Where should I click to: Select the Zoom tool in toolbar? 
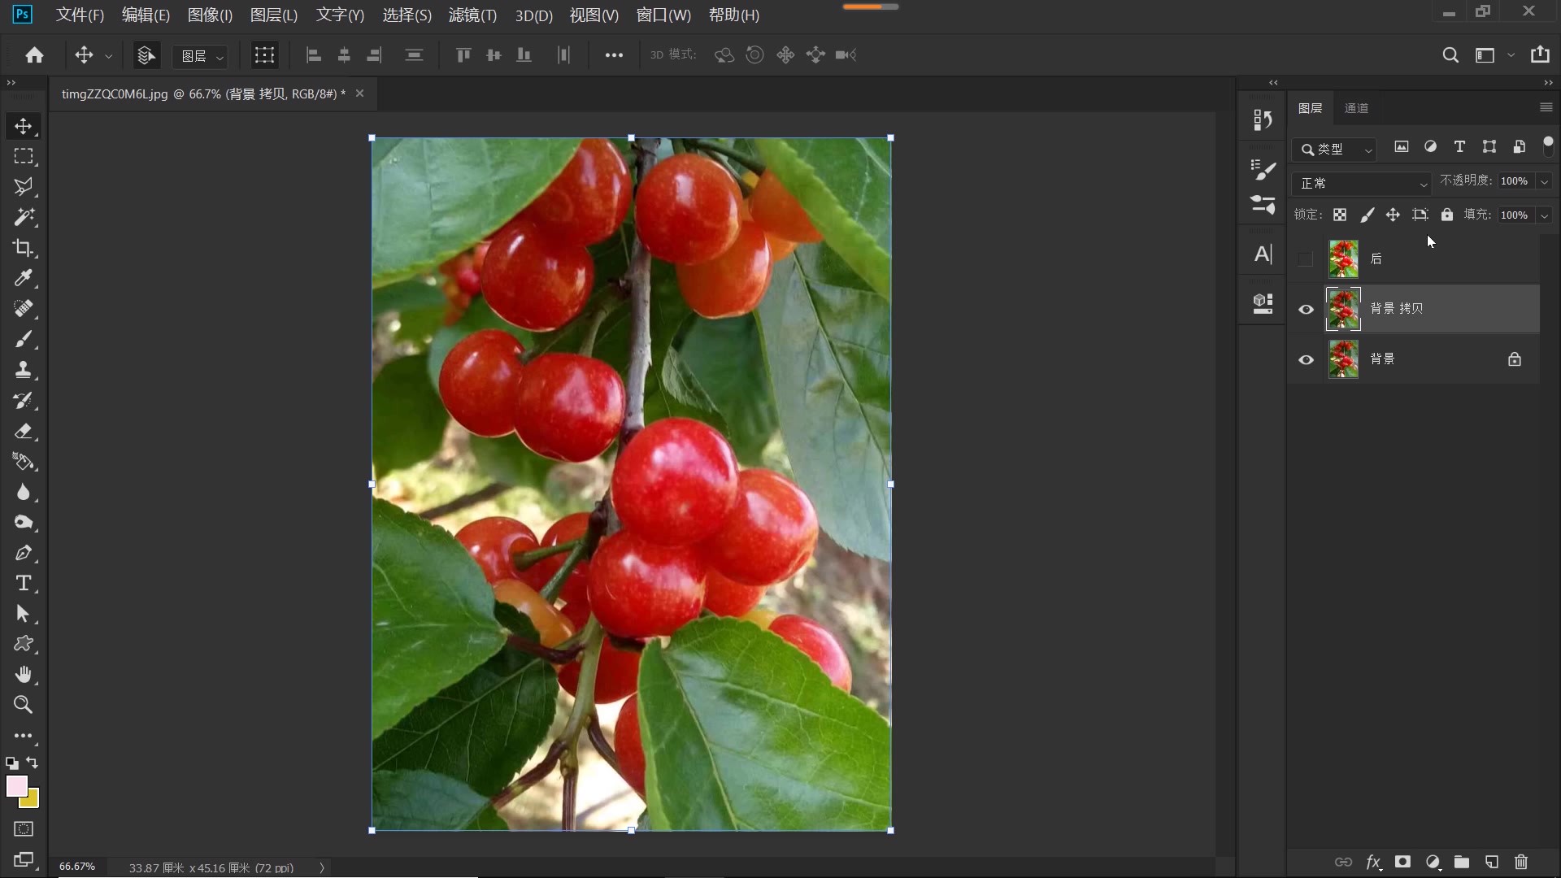coord(23,705)
